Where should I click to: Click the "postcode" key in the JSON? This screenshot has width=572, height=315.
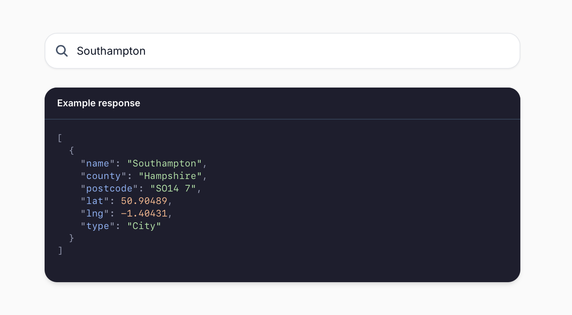click(x=108, y=188)
